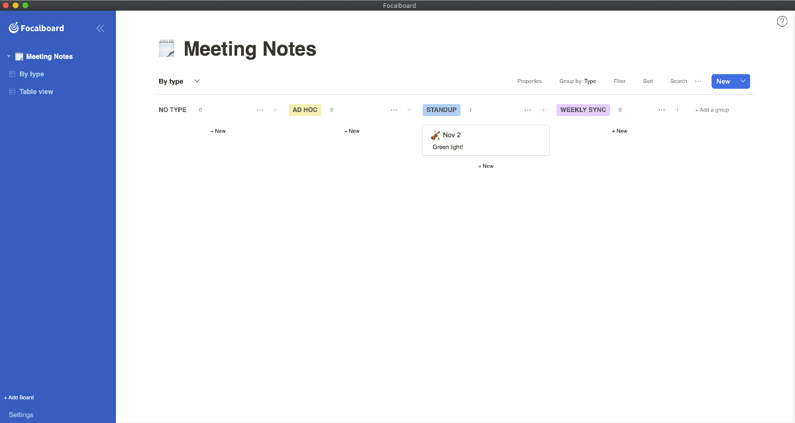Click the table icon next to Table view
The width and height of the screenshot is (795, 423).
[x=12, y=91]
